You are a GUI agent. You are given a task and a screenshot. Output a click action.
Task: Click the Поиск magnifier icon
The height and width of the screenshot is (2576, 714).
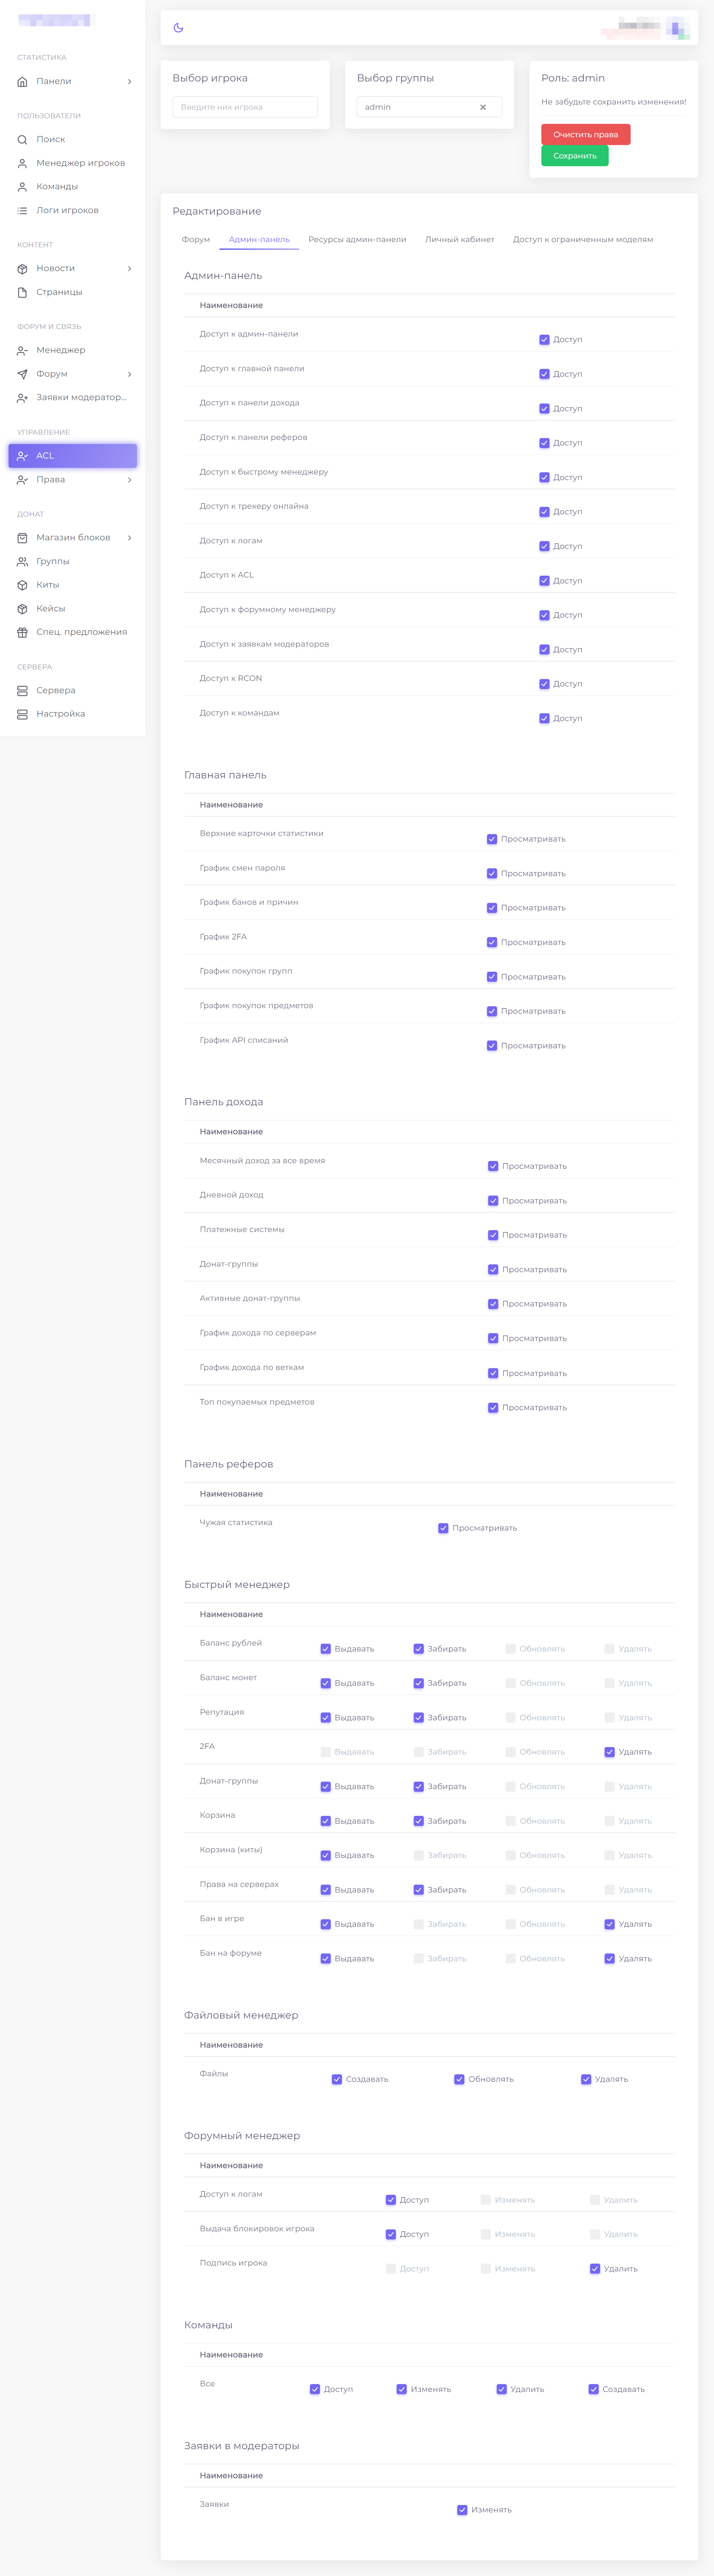[22, 140]
